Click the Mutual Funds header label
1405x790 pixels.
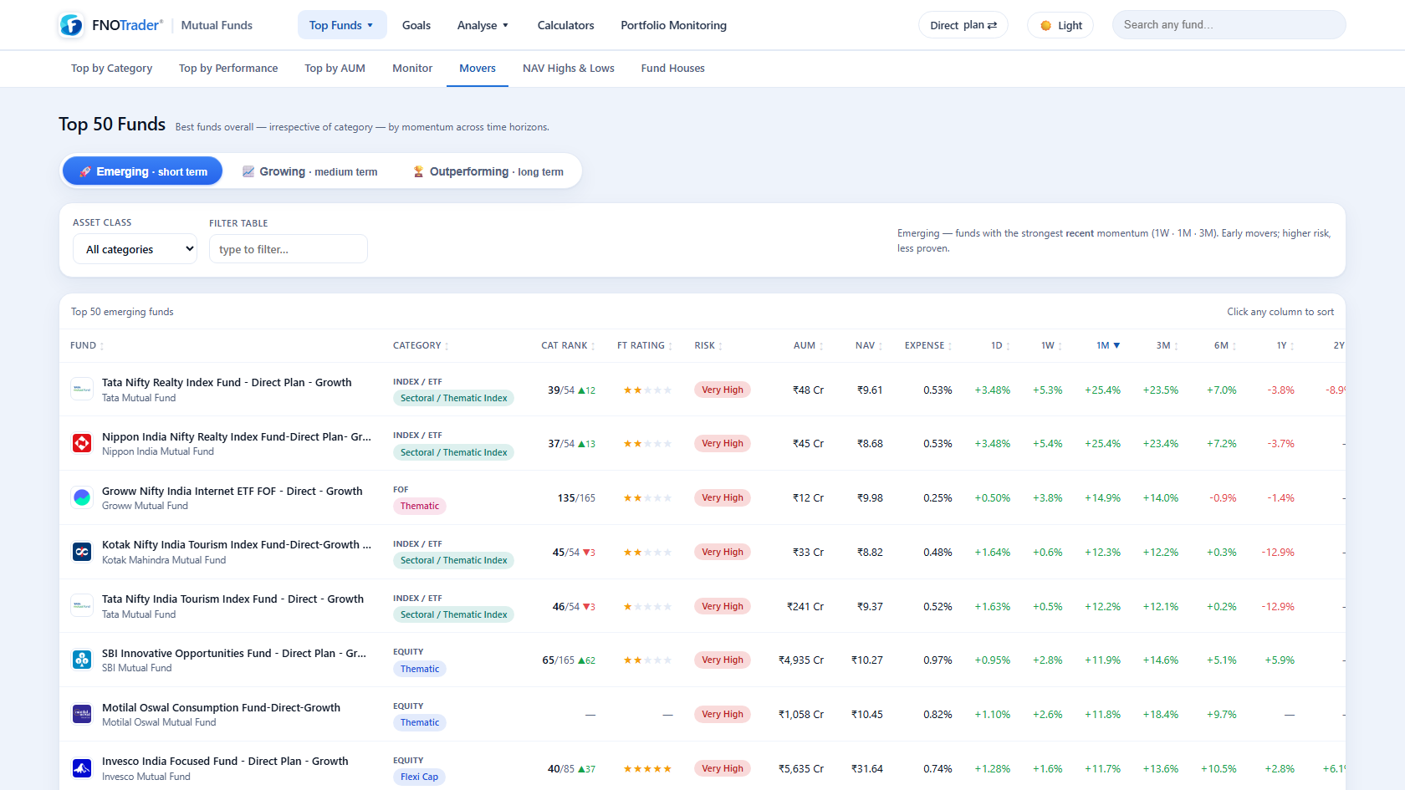(217, 25)
